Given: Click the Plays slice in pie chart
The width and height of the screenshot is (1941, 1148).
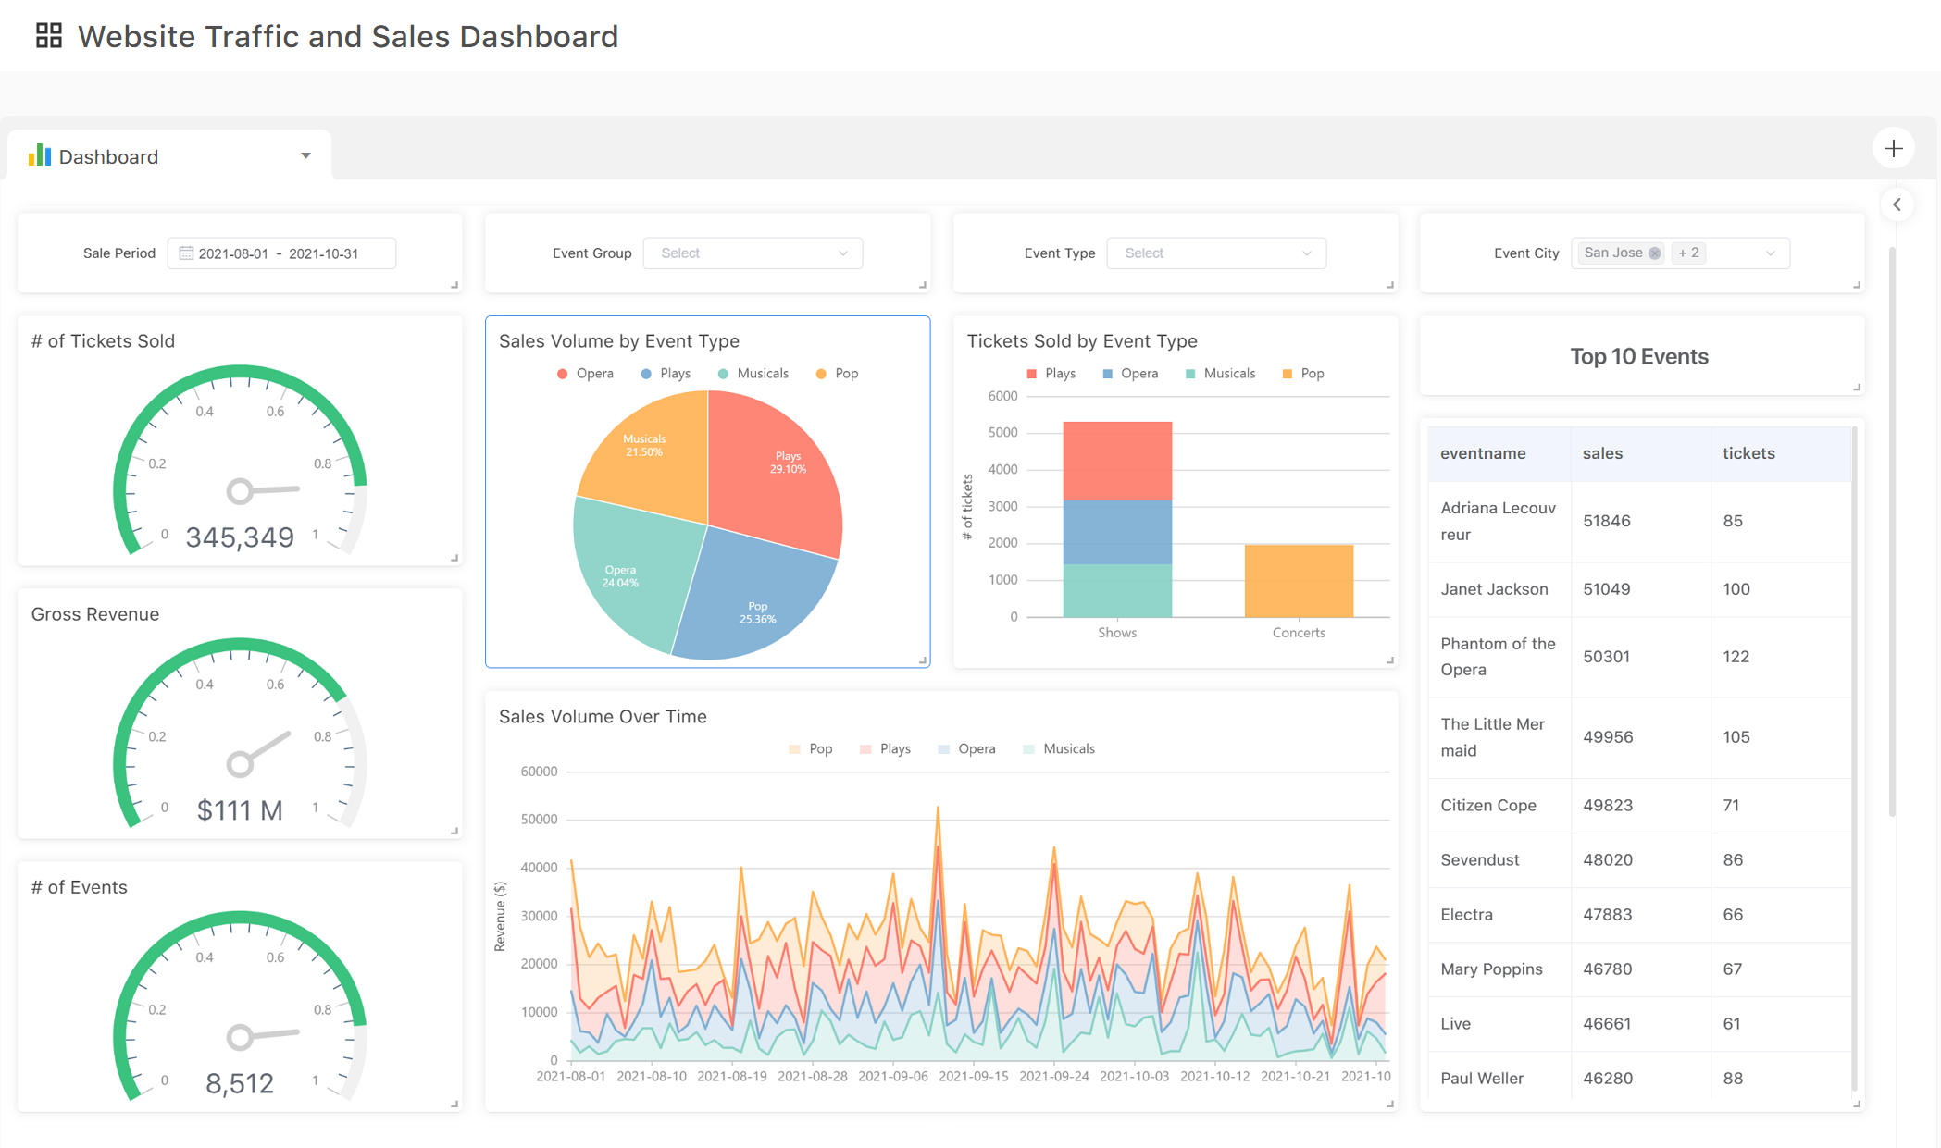Looking at the screenshot, I should click(778, 481).
